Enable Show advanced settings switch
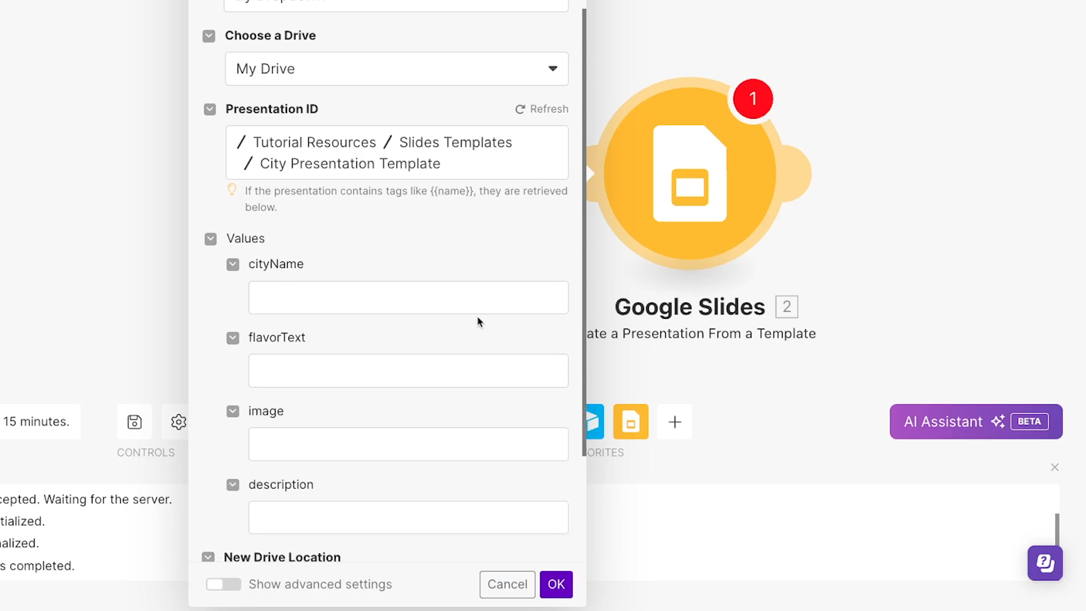1086x611 pixels. tap(223, 585)
